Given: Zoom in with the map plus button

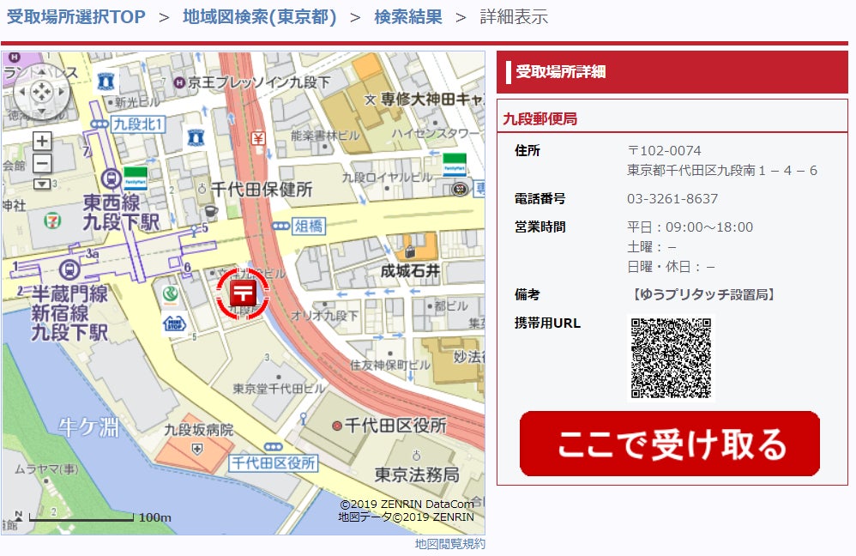Looking at the screenshot, I should tap(42, 141).
